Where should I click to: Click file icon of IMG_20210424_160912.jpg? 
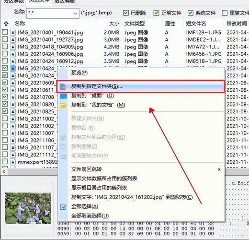click(13, 61)
